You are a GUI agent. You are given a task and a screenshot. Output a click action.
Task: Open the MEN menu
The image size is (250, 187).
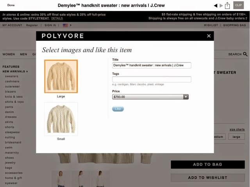click(x=23, y=55)
